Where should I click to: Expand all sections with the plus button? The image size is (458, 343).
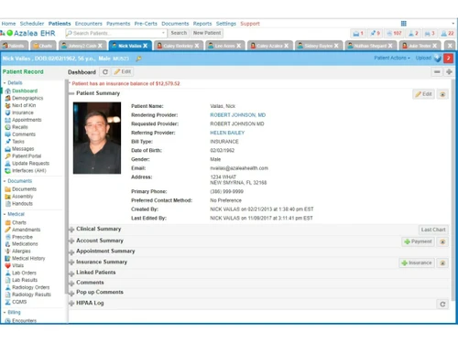(449, 72)
